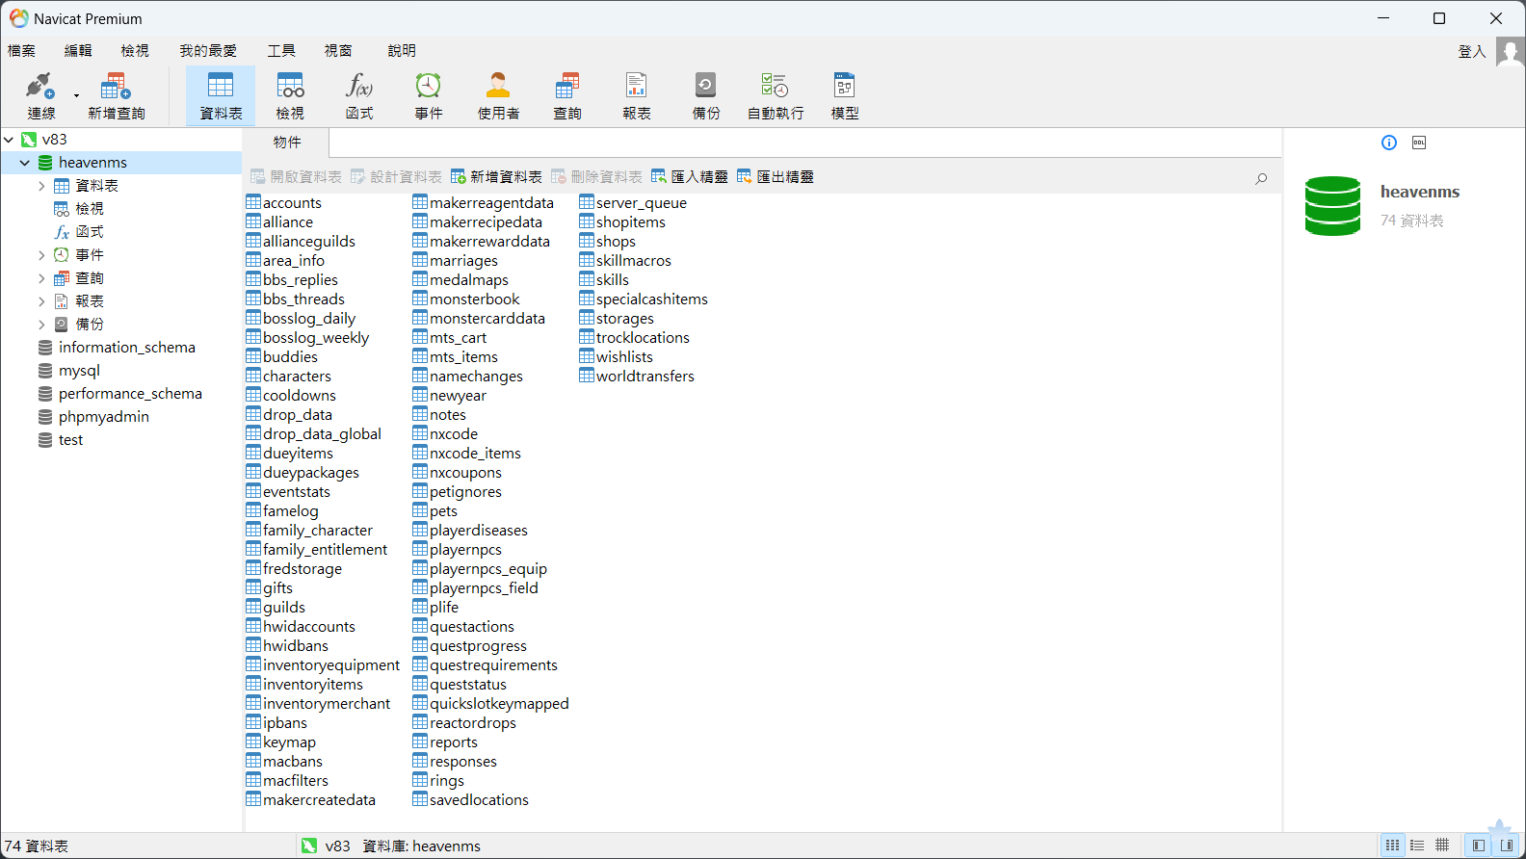The width and height of the screenshot is (1526, 859).
Task: Click the 刪除資料表 button
Action: (x=596, y=177)
